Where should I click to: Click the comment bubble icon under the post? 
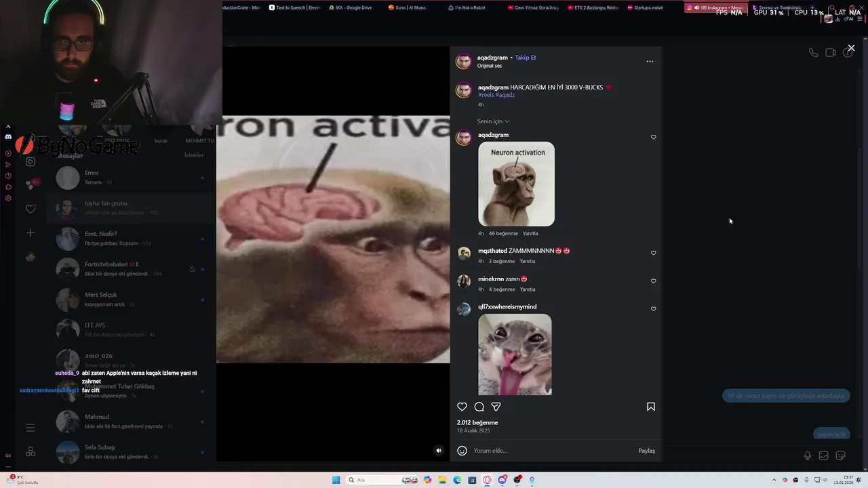point(479,407)
